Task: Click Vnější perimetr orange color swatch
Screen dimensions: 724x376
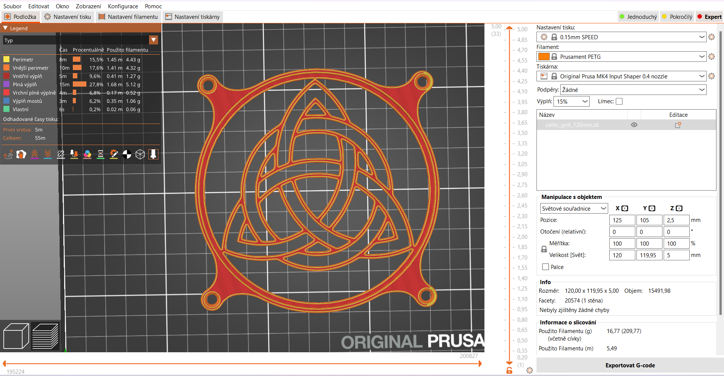Action: tap(6, 68)
